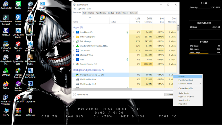Expand the Google Chrome (16) process group
222x125 pixels.
74,64
